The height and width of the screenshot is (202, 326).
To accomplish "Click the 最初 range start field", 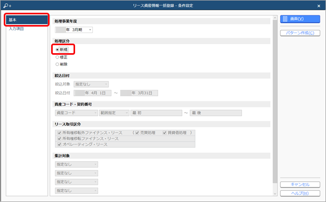I will coord(157,113).
